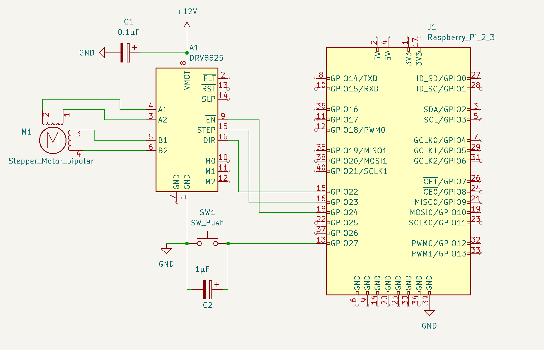Select the M1 stepper motor circle symbol

[x=53, y=140]
